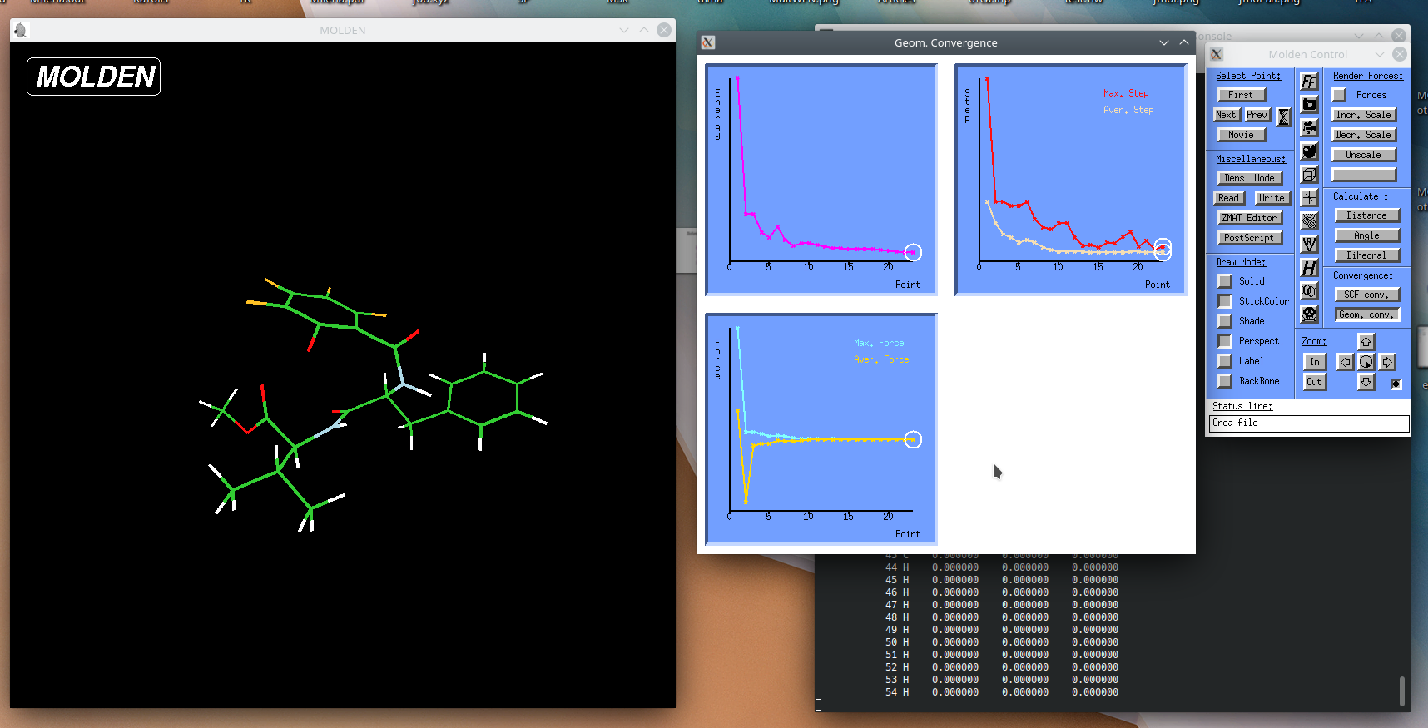Calculate a Distance
This screenshot has width=1428, height=728.
pos(1367,215)
